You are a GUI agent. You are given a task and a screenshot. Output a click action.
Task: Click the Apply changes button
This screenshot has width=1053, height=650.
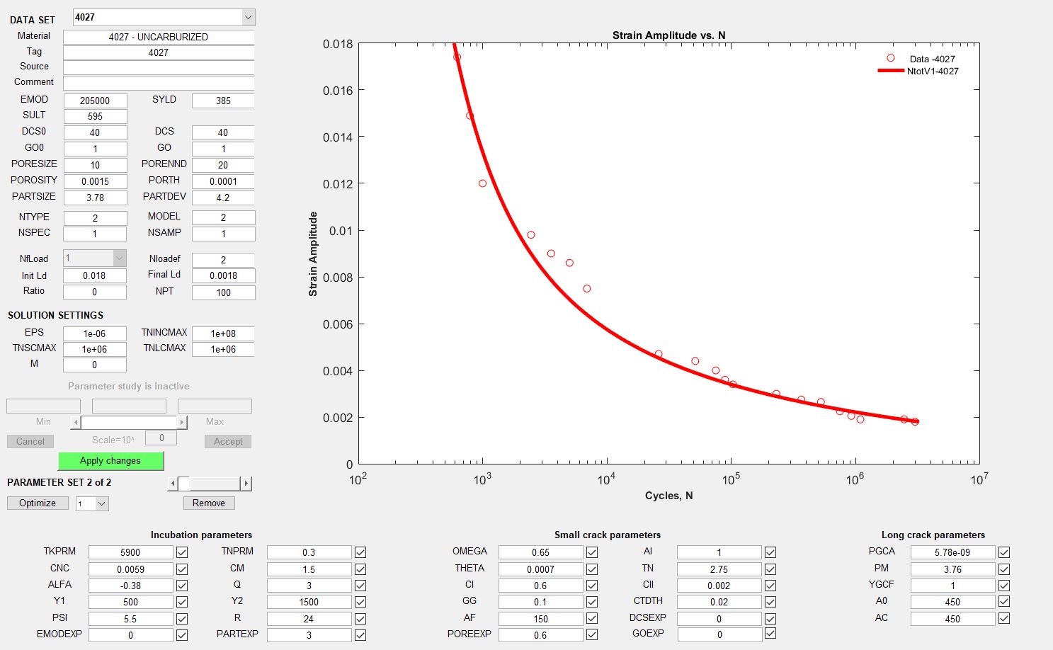pos(110,460)
